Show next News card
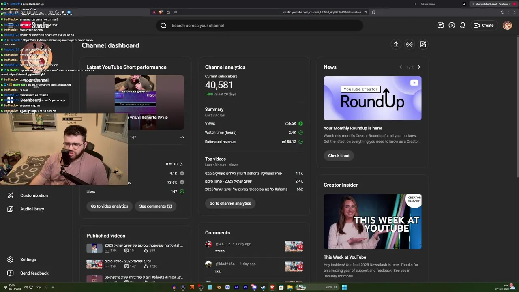519x292 pixels. click(419, 67)
